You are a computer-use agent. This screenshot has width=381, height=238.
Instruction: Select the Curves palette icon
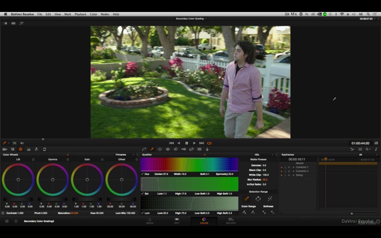point(144,149)
